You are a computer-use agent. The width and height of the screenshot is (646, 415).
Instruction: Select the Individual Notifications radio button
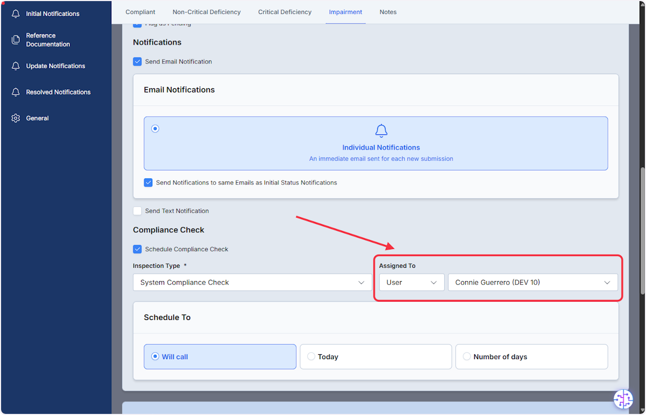pyautogui.click(x=155, y=128)
